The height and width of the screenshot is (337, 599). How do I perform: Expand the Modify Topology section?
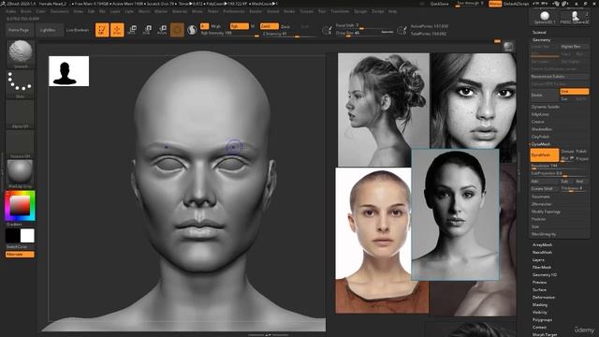coord(546,212)
